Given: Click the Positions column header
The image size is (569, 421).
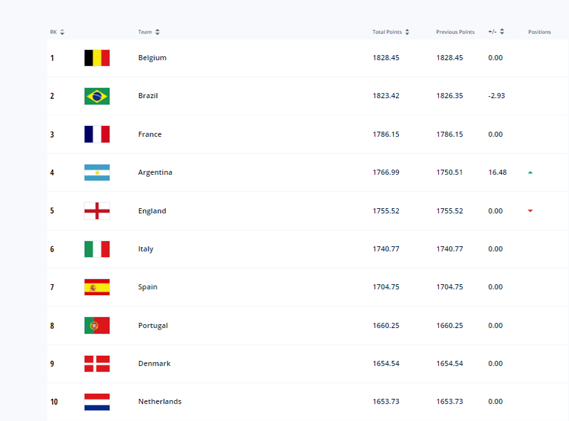Looking at the screenshot, I should coord(539,32).
